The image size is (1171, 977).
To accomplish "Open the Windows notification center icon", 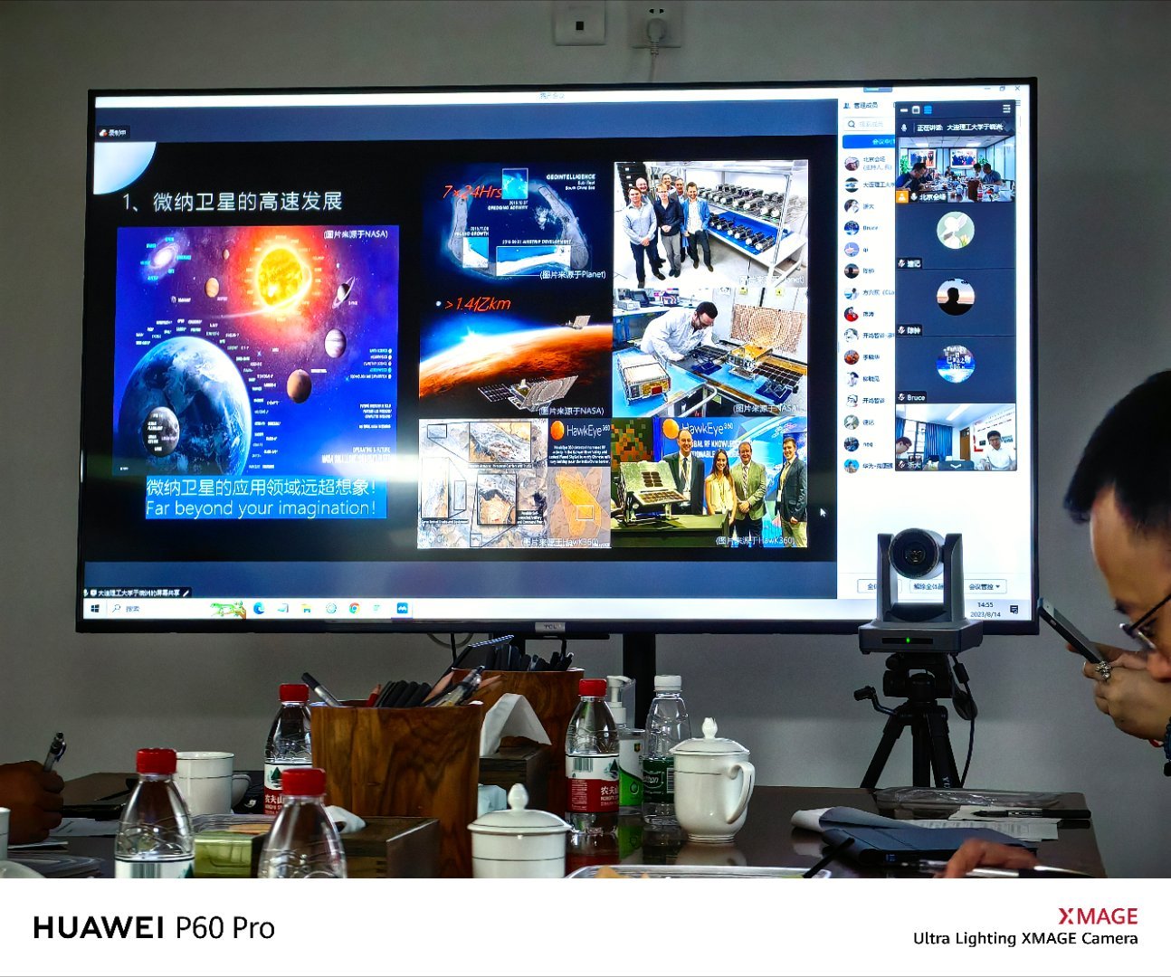I will [x=1014, y=610].
